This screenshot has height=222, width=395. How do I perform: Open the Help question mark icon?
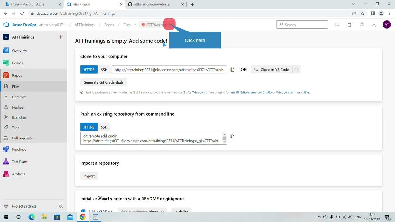[362, 25]
